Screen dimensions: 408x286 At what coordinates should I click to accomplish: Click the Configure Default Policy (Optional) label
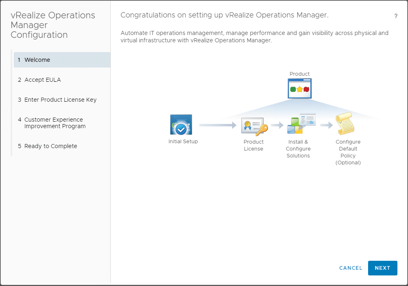(x=348, y=152)
